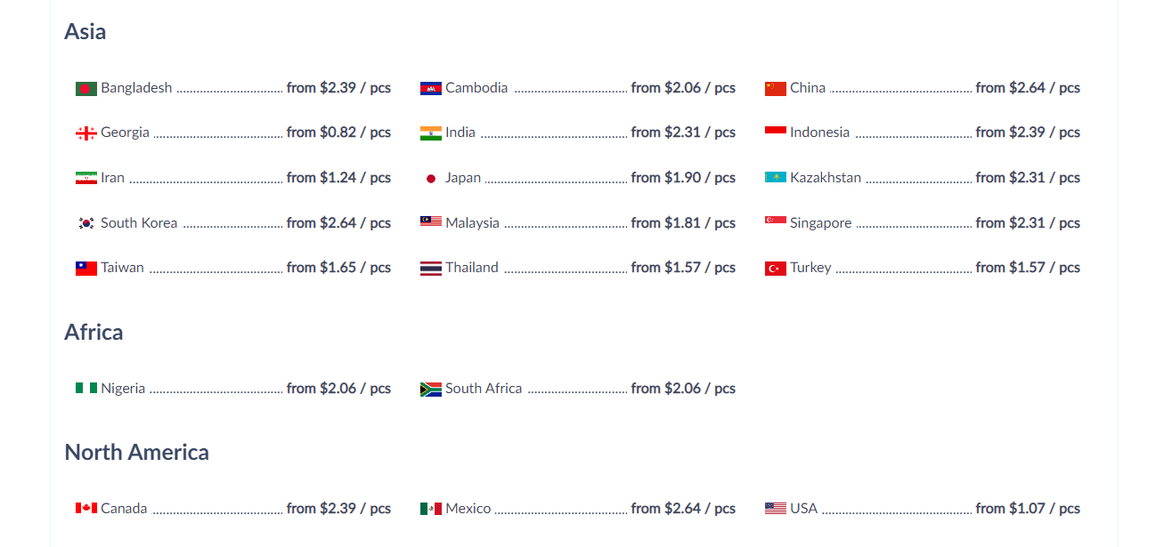Screen dimensions: 1172x547
Task: Click the Bangladesh flag icon
Action: tap(86, 89)
